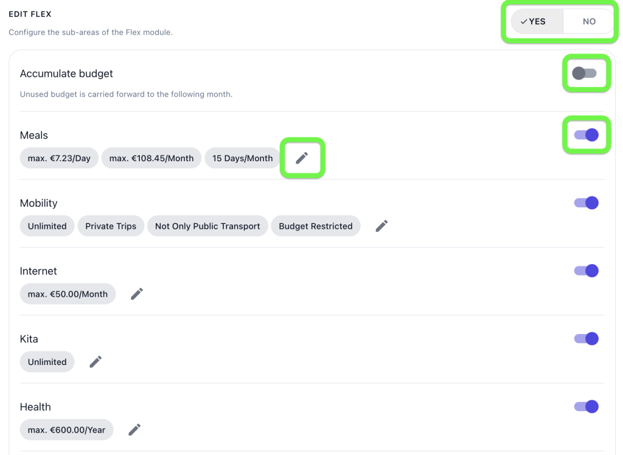Edit Kita limits using pencil icon
This screenshot has width=623, height=455.
coord(96,362)
